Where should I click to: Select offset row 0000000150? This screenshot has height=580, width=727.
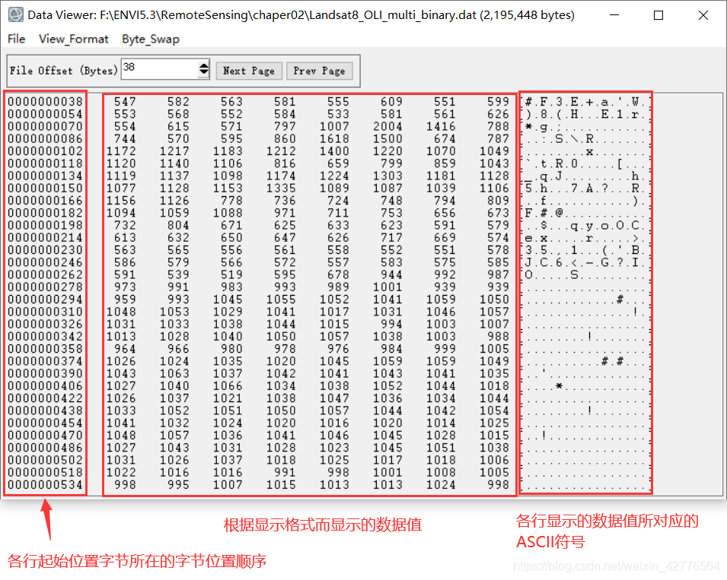[x=45, y=188]
